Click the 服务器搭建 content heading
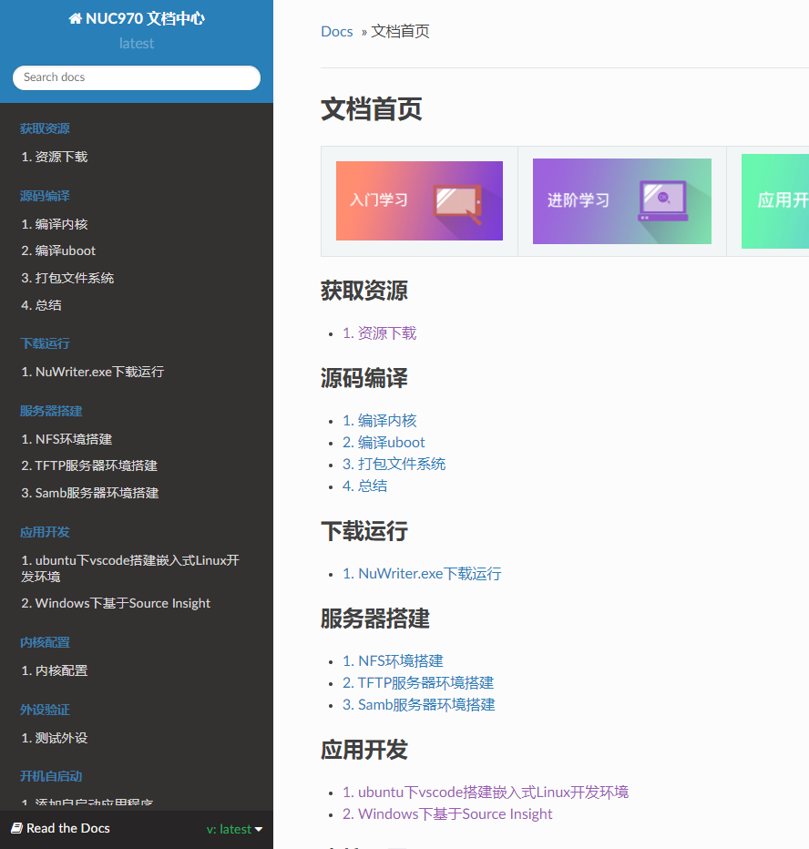This screenshot has height=849, width=809. coord(375,619)
